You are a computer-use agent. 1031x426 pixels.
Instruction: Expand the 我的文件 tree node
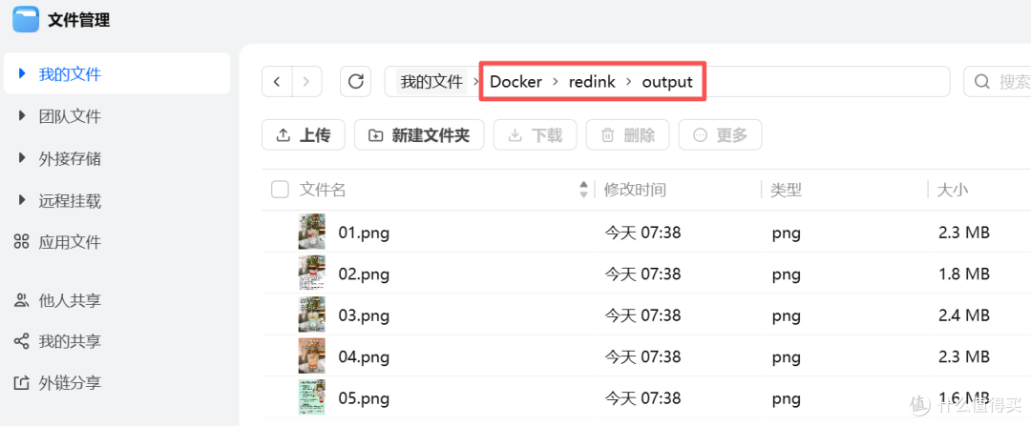22,73
